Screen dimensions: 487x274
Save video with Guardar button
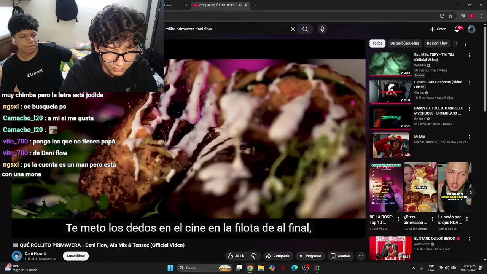pyautogui.click(x=340, y=256)
